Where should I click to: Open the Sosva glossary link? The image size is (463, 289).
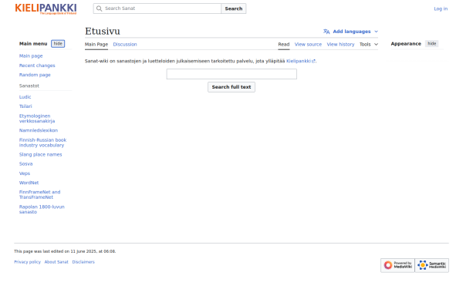26,163
